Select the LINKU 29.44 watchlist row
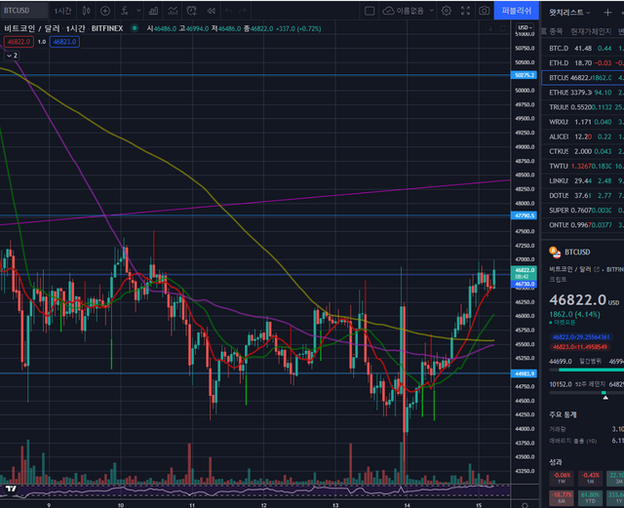Image resolution: width=624 pixels, height=508 pixels. [583, 180]
